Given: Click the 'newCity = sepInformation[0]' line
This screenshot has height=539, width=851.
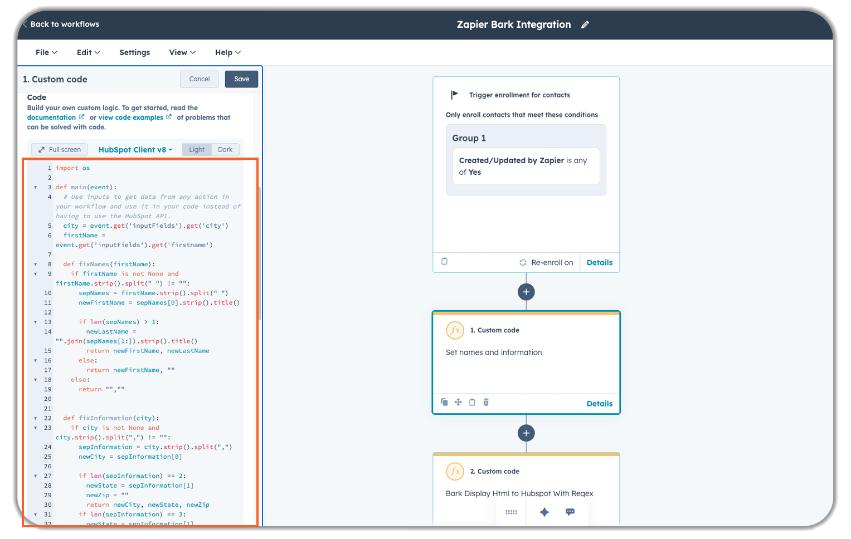Looking at the screenshot, I should point(130,457).
